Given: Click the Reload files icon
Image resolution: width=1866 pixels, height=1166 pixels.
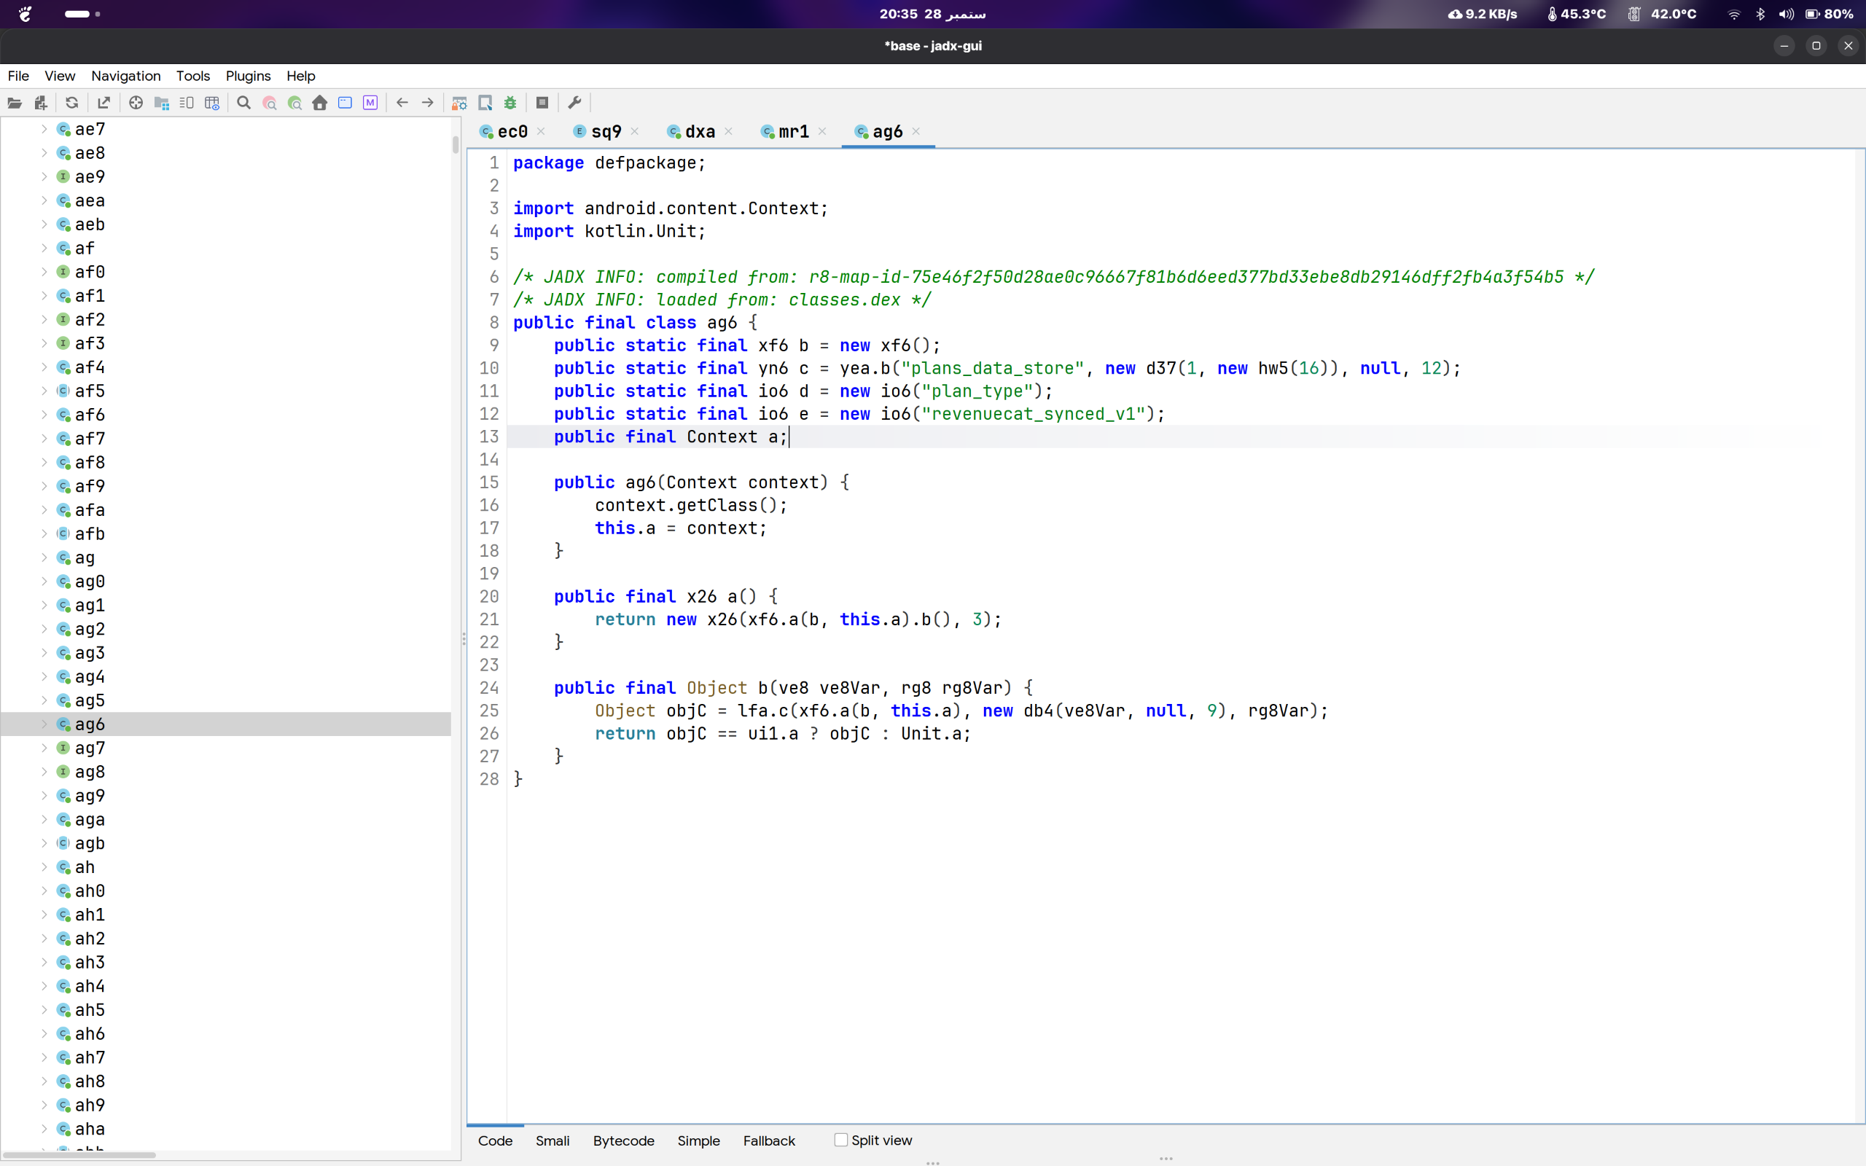Looking at the screenshot, I should (71, 103).
